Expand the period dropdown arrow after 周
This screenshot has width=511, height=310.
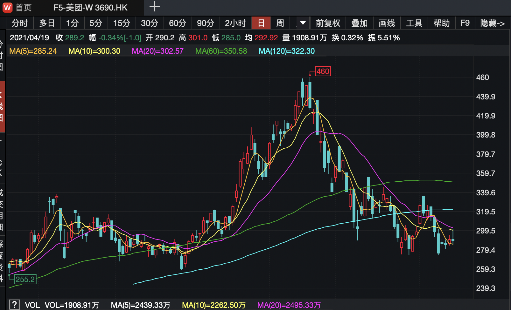pyautogui.click(x=303, y=23)
